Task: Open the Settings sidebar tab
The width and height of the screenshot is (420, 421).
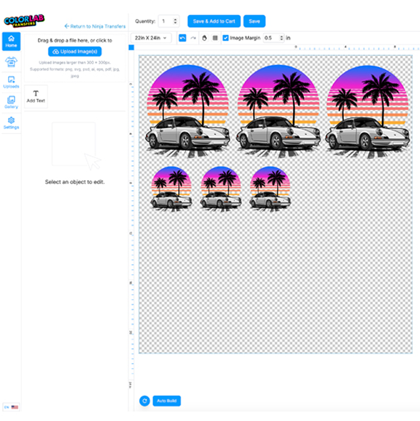Action: click(11, 123)
